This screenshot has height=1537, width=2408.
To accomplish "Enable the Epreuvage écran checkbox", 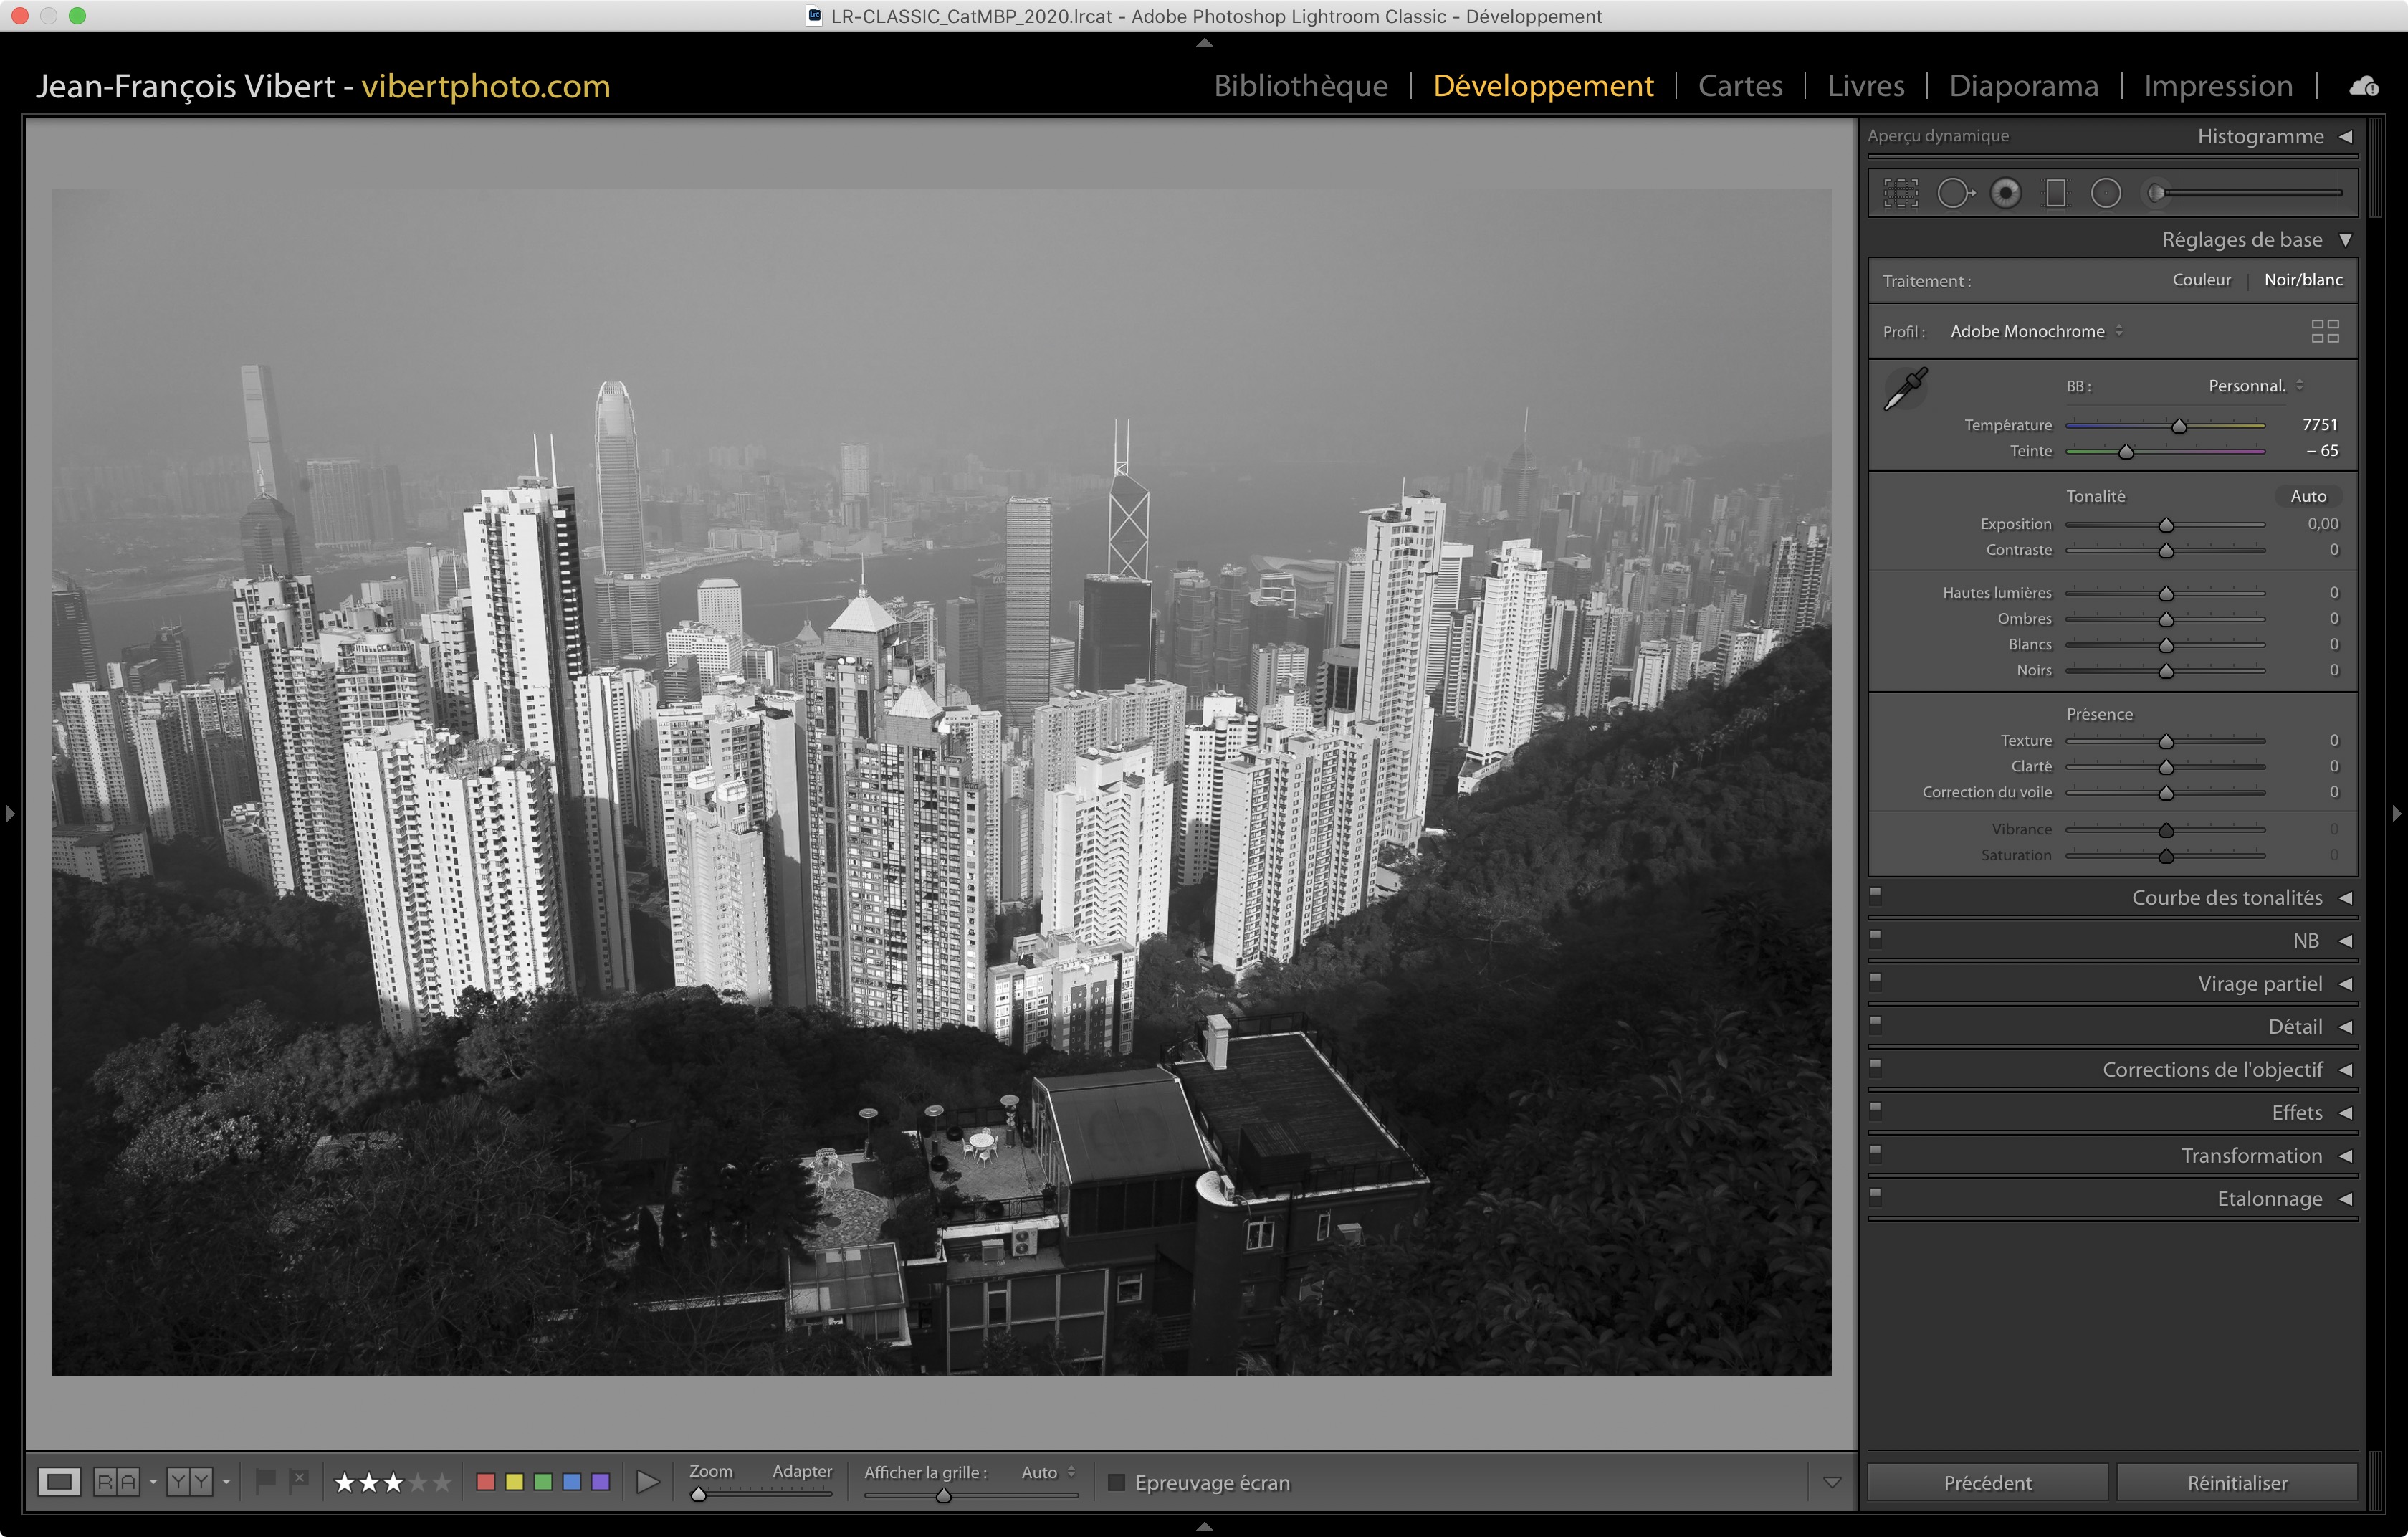I will tap(1117, 1482).
